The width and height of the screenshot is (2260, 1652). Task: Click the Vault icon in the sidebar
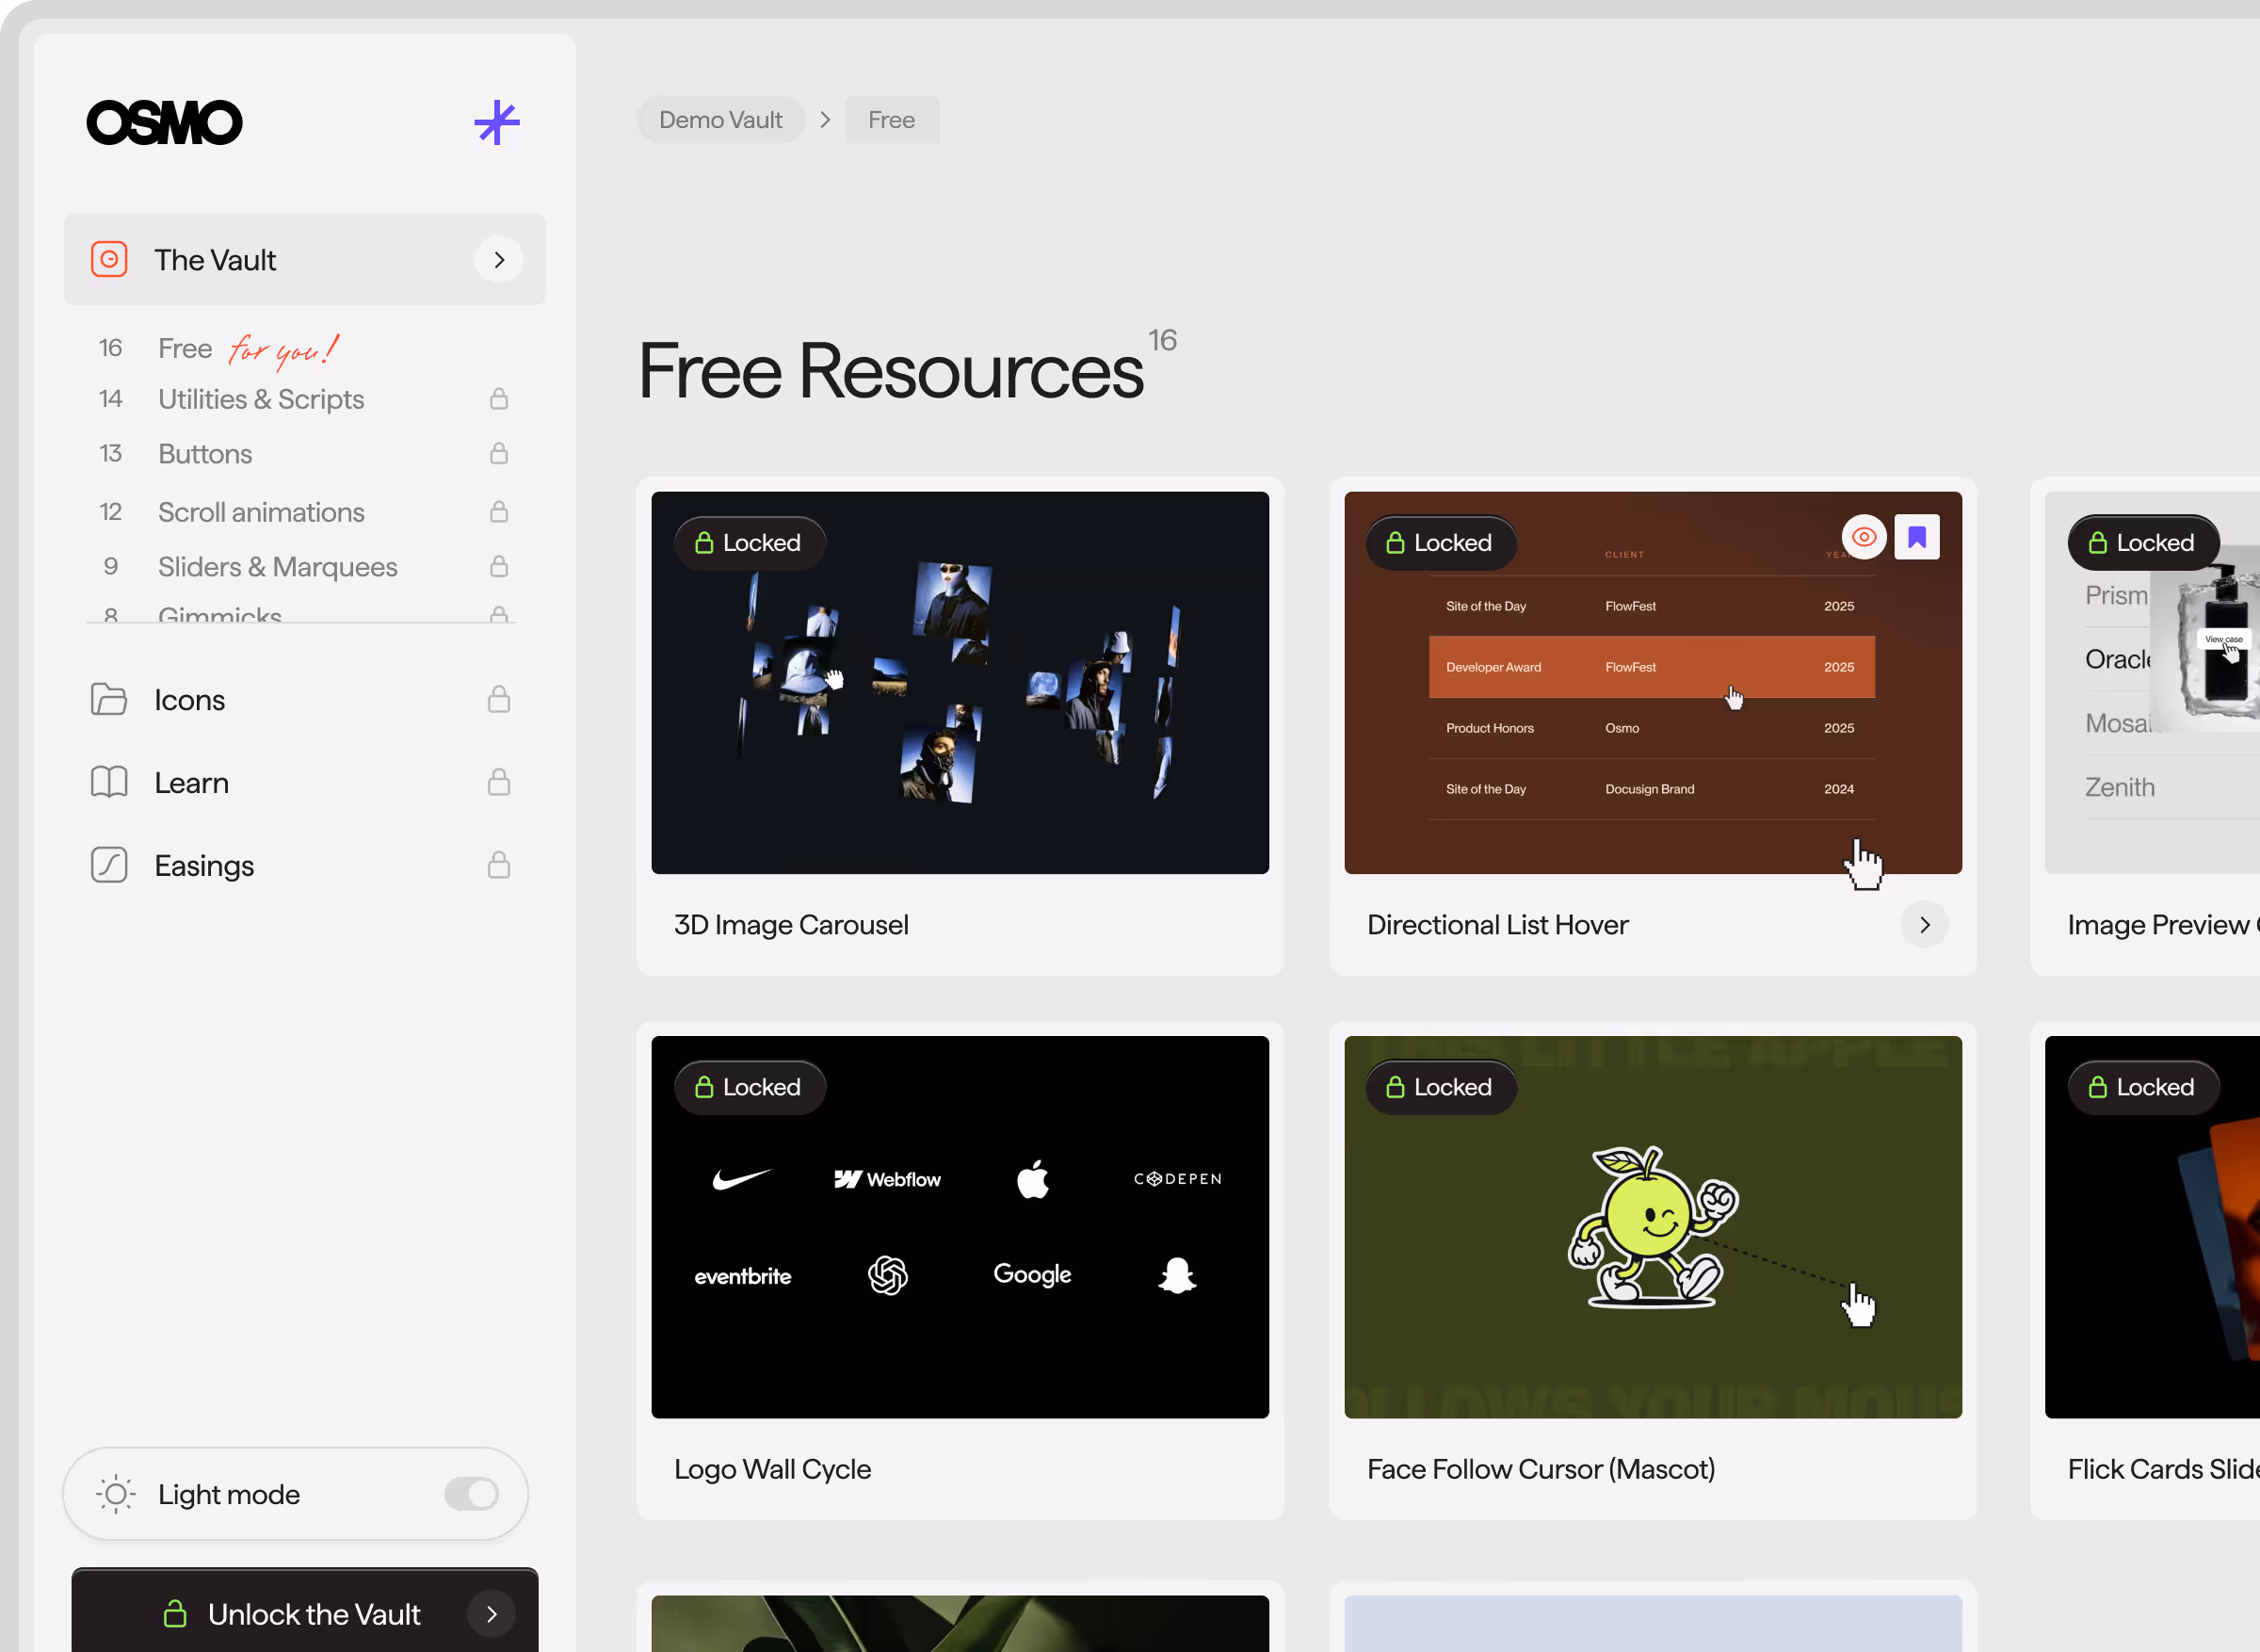click(x=109, y=260)
